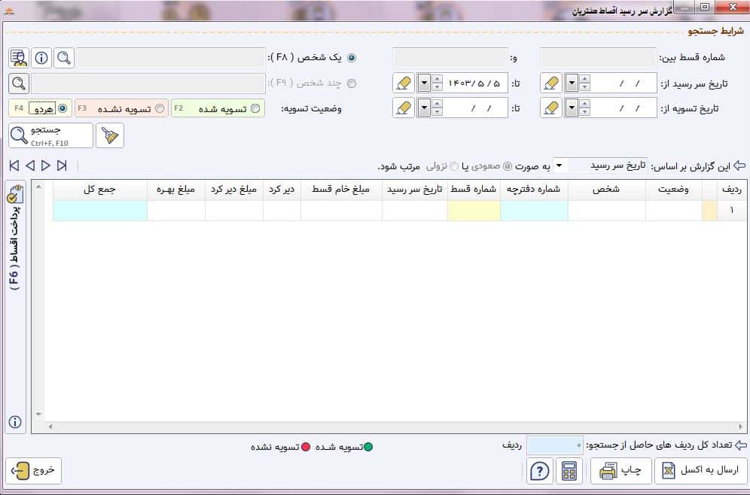Choose نزولی sort order
Viewport: 750px width, 495px height.
coord(454,166)
